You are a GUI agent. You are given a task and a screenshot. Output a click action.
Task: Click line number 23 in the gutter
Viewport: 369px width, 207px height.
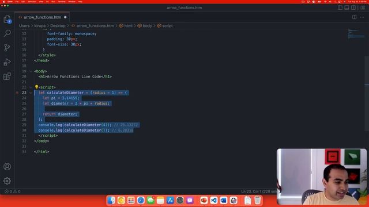24,93
